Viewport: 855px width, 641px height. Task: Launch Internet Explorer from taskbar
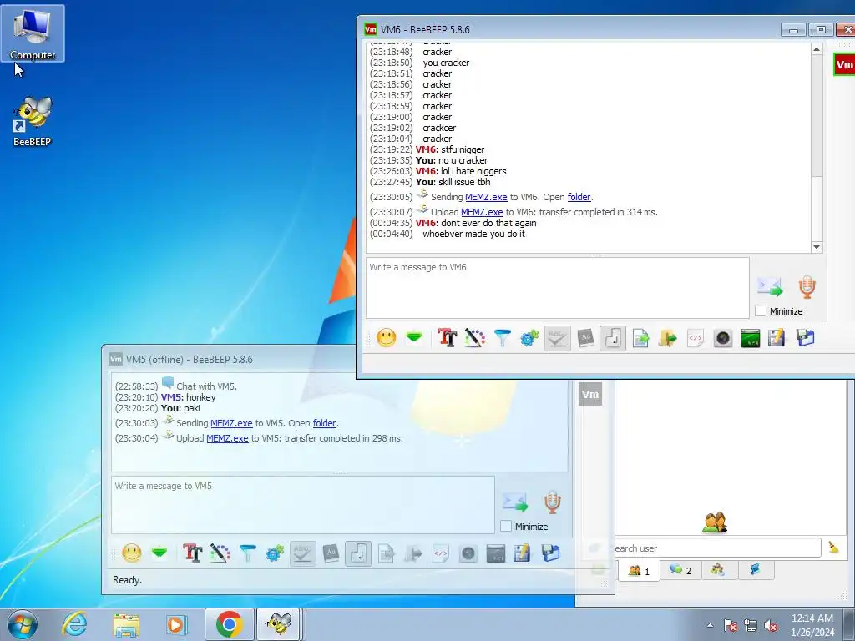(74, 624)
